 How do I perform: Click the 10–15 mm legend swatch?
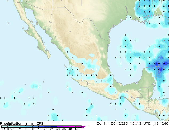35,127
